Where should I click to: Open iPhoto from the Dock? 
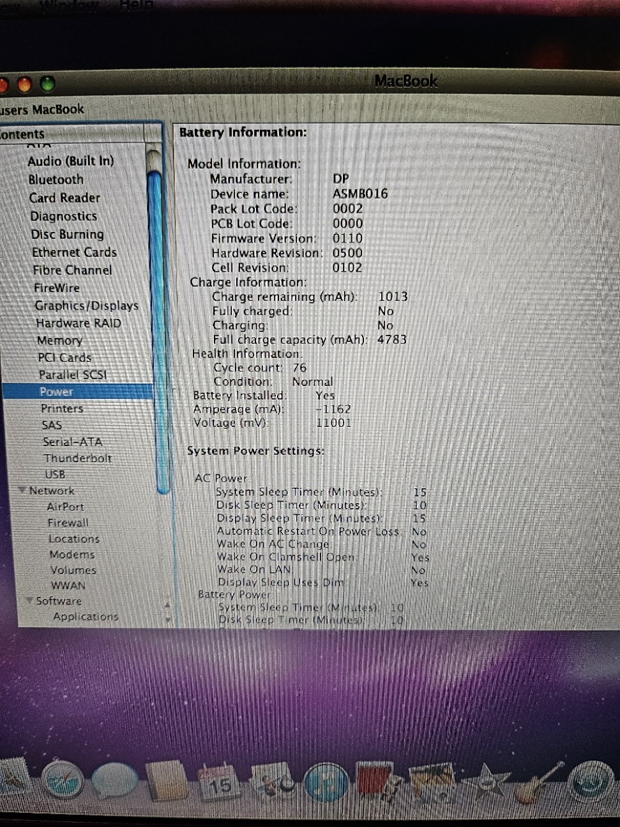click(432, 784)
